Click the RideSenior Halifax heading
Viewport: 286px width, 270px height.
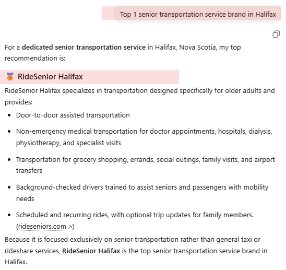50,77
